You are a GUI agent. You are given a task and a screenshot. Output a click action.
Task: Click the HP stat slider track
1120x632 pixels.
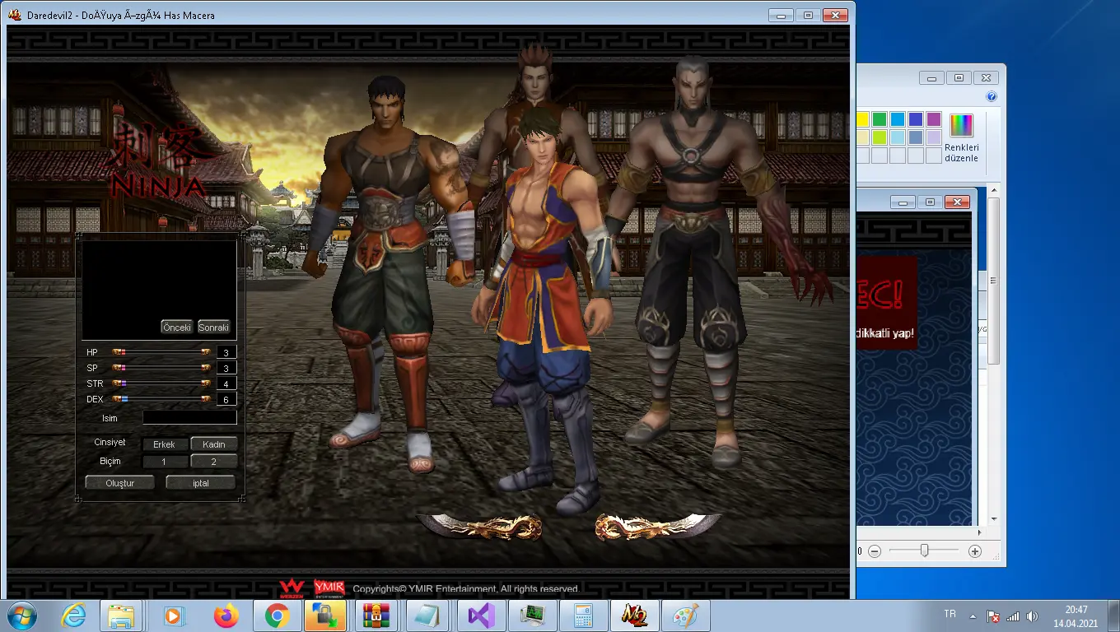[x=161, y=352]
